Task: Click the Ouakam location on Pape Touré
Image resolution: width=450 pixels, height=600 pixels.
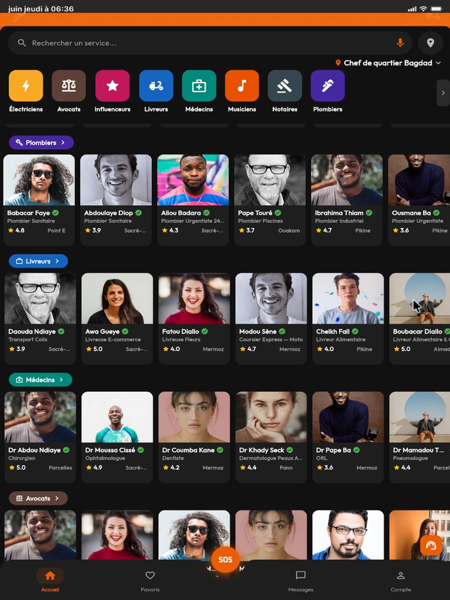Action: (x=289, y=231)
